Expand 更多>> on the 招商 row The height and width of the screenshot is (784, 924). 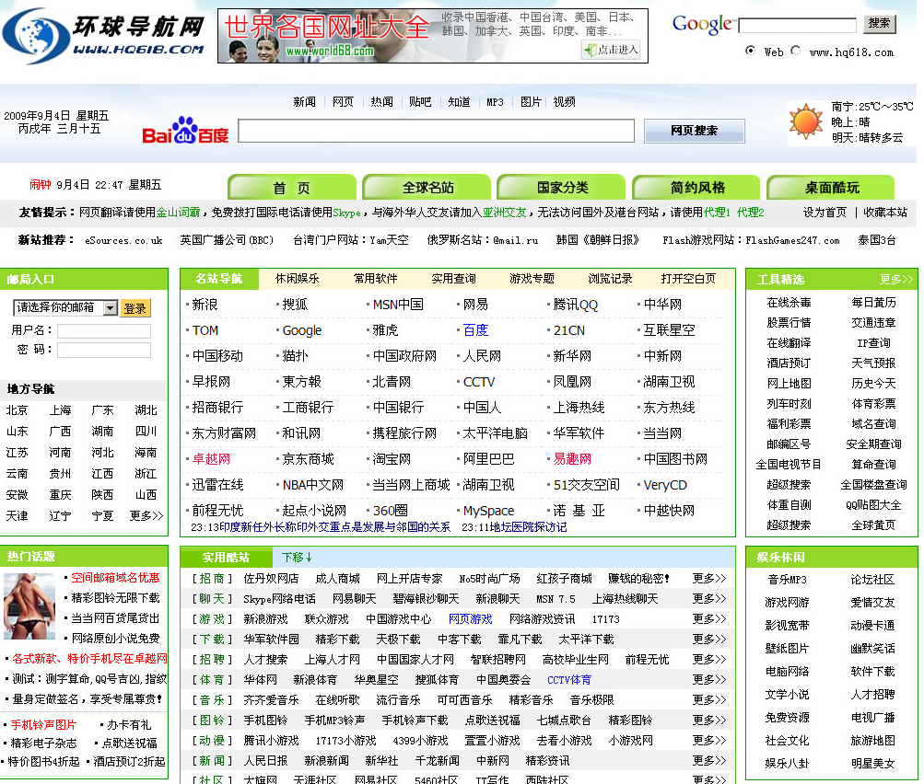click(709, 579)
